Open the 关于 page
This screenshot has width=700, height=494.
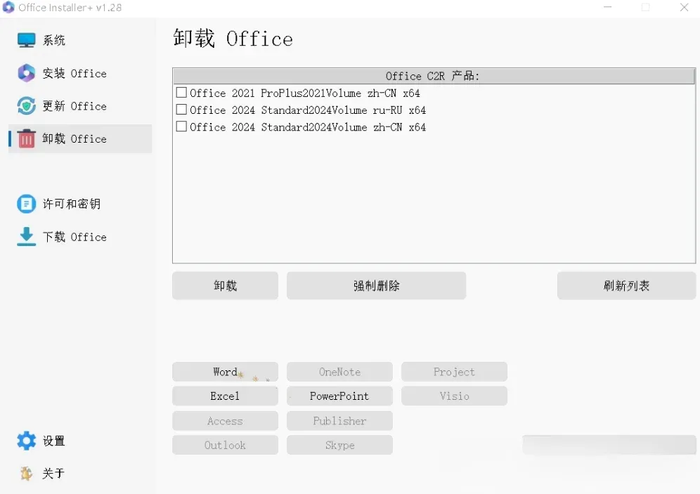click(80, 473)
